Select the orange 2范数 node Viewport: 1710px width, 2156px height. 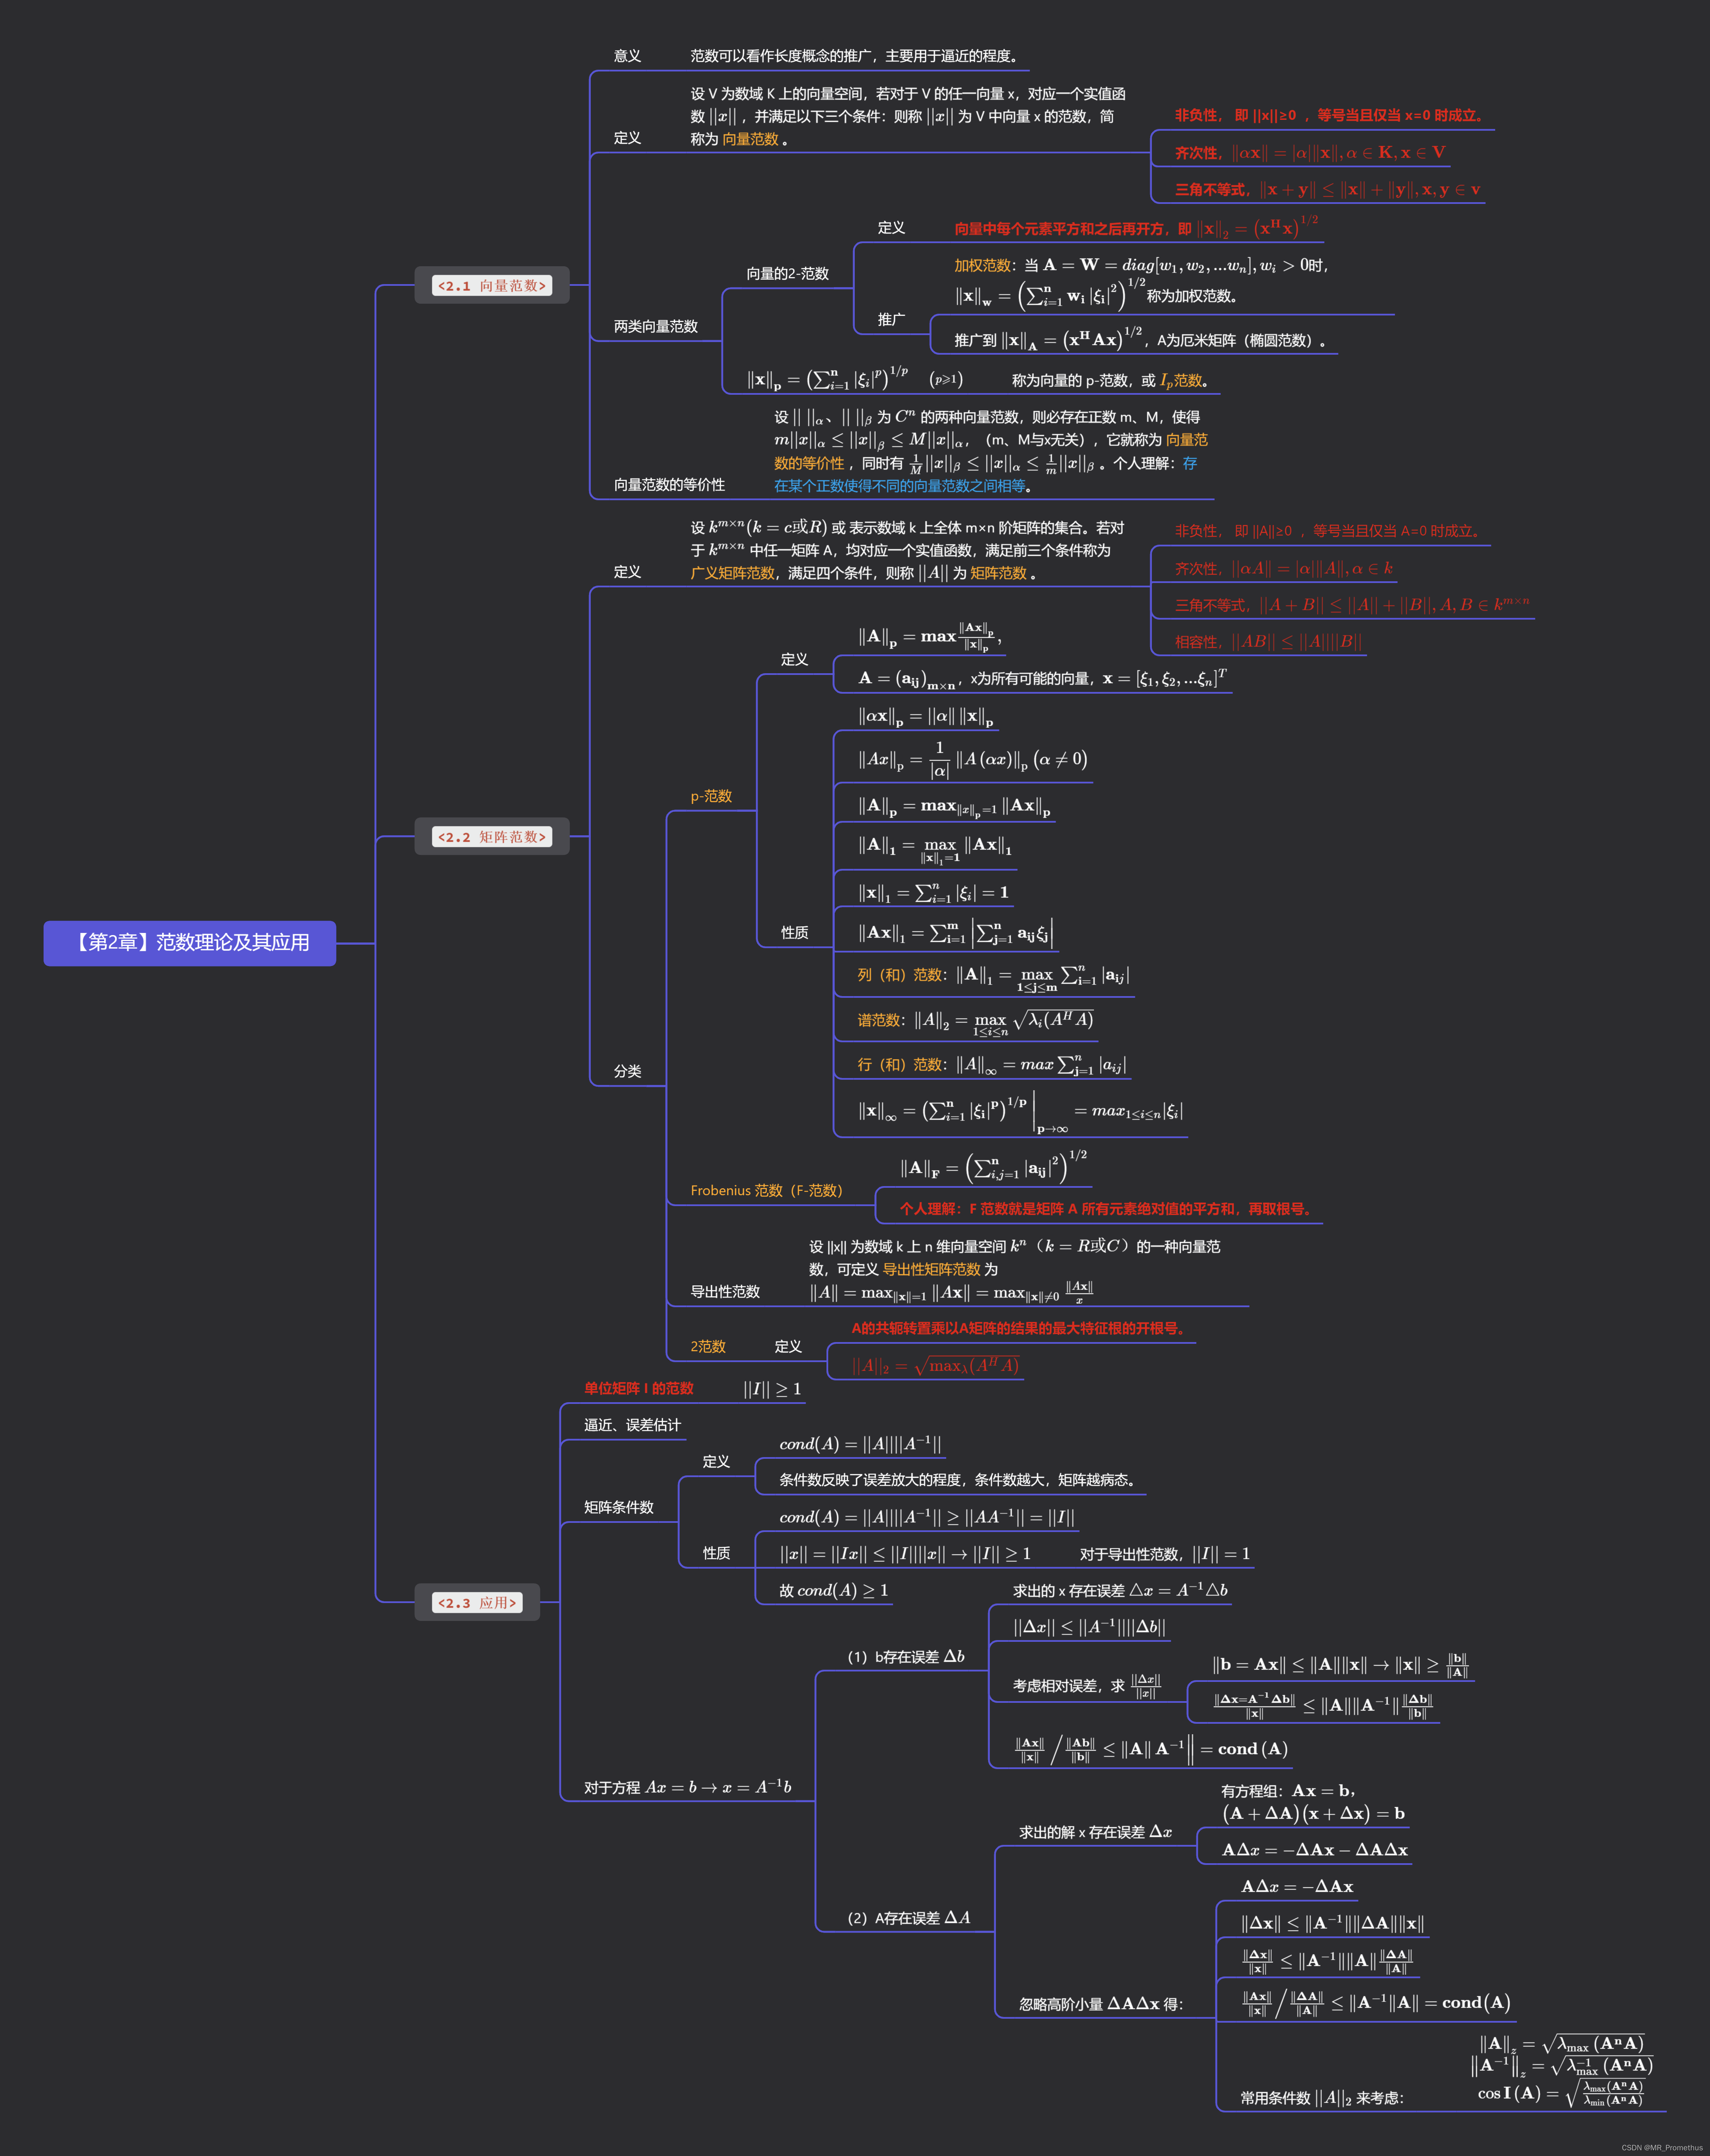coord(708,1347)
